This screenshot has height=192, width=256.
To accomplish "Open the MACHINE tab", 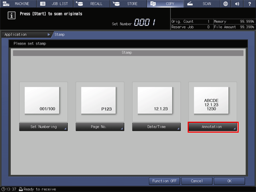I will 18,3.
